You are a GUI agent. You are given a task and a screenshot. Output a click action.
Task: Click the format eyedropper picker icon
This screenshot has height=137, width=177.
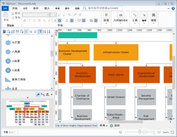coord(75,15)
